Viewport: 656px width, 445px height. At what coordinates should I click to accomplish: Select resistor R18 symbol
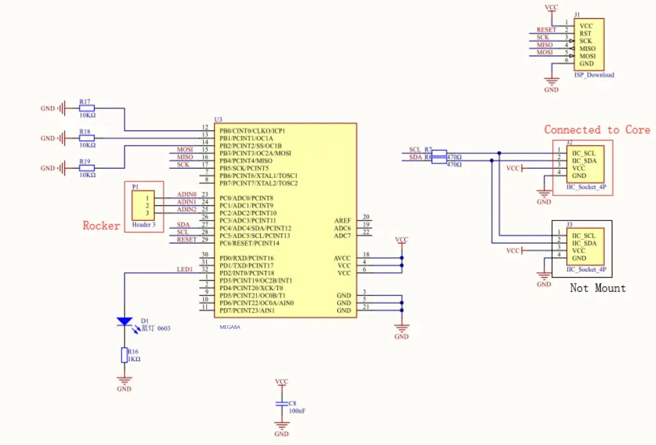pos(87,138)
